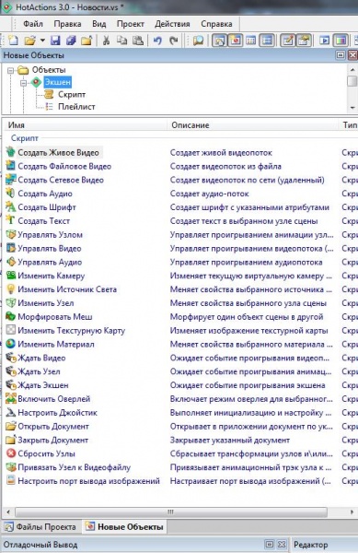
Task: Click the Создать Аудио icon
Action: [11, 193]
